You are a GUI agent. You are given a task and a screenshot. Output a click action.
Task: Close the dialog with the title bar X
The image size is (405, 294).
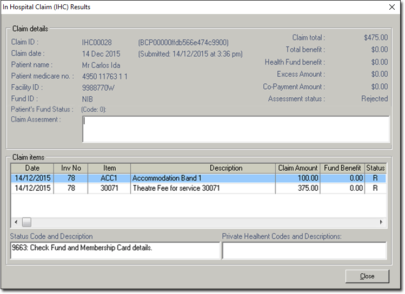(391, 7)
